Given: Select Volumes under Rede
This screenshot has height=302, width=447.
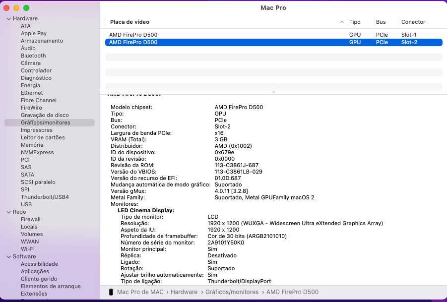Looking at the screenshot, I should (x=32, y=234).
